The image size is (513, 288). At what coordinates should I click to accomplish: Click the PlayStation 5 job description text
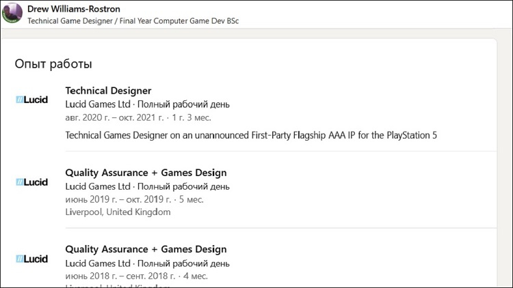click(250, 135)
